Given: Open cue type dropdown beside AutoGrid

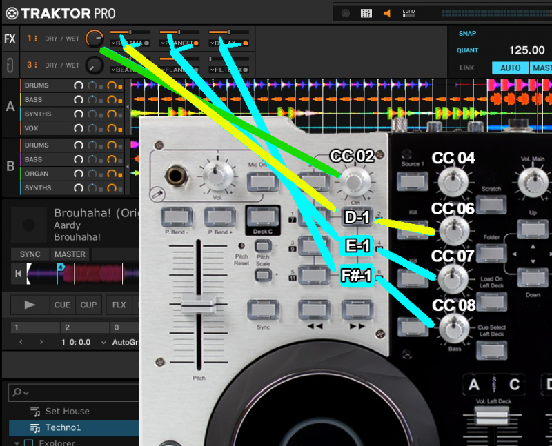Looking at the screenshot, I should pos(103,342).
